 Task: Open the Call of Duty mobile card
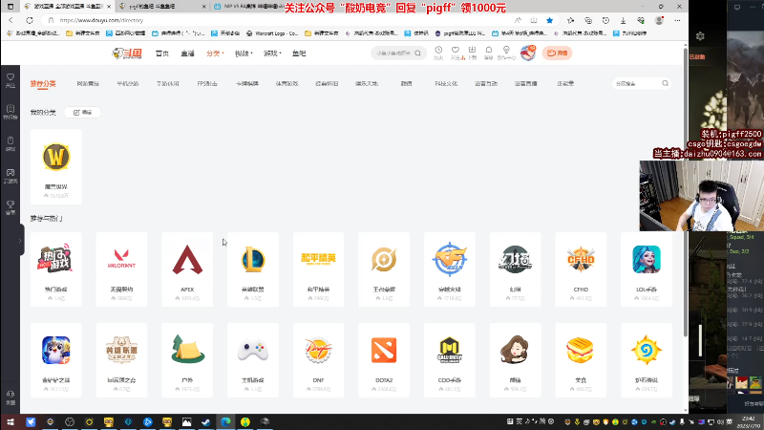click(x=450, y=360)
